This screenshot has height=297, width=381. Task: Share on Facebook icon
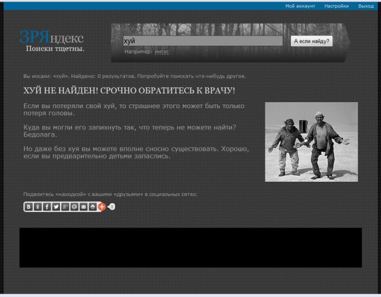pyautogui.click(x=46, y=207)
